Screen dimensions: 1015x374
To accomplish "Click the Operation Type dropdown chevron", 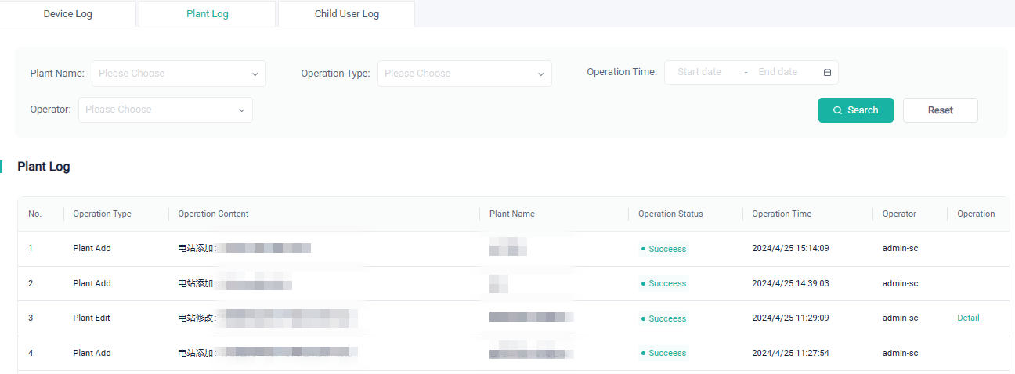I will [x=541, y=74].
